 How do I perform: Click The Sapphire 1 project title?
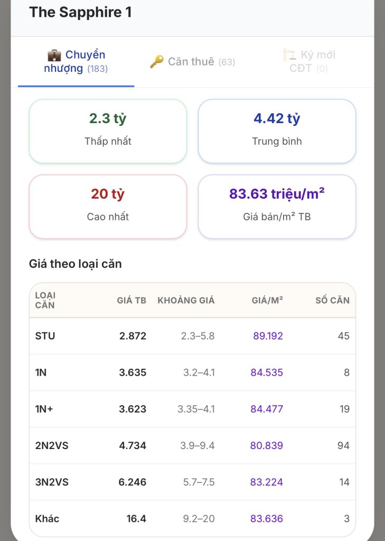pos(80,12)
